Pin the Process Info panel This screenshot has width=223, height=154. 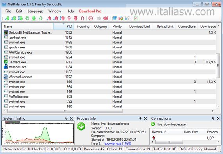click(140, 118)
